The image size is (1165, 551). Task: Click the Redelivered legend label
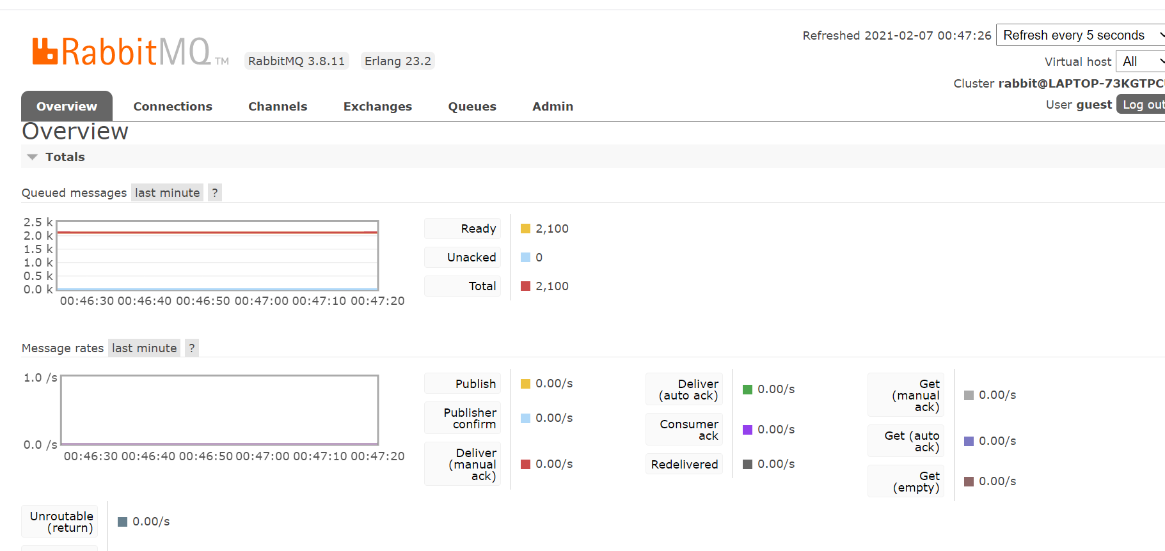point(685,464)
